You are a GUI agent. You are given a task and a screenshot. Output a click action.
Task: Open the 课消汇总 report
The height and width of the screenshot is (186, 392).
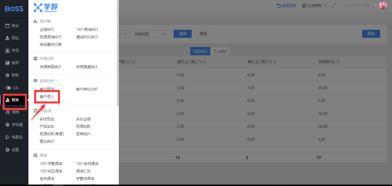tap(83, 171)
